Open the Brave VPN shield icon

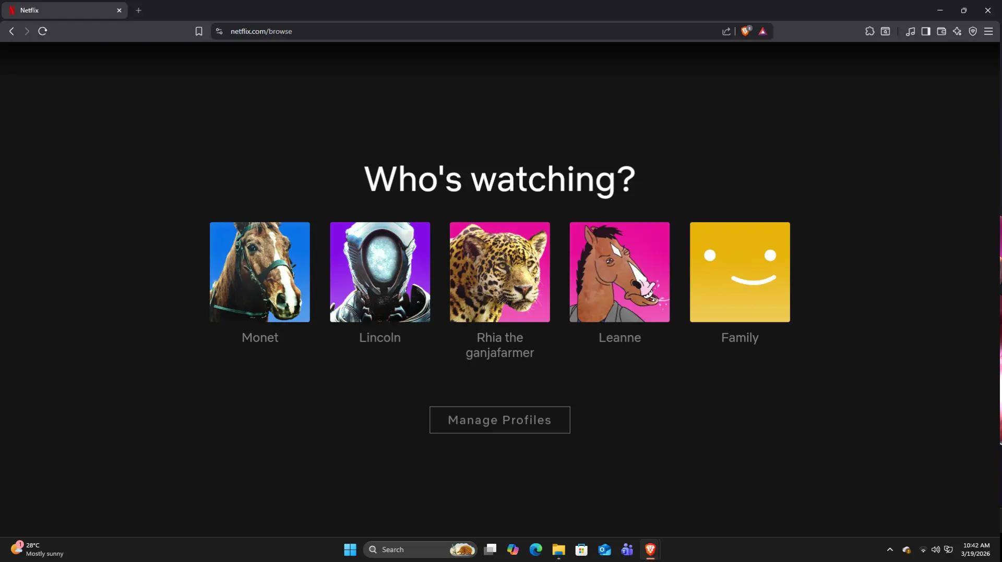973,31
